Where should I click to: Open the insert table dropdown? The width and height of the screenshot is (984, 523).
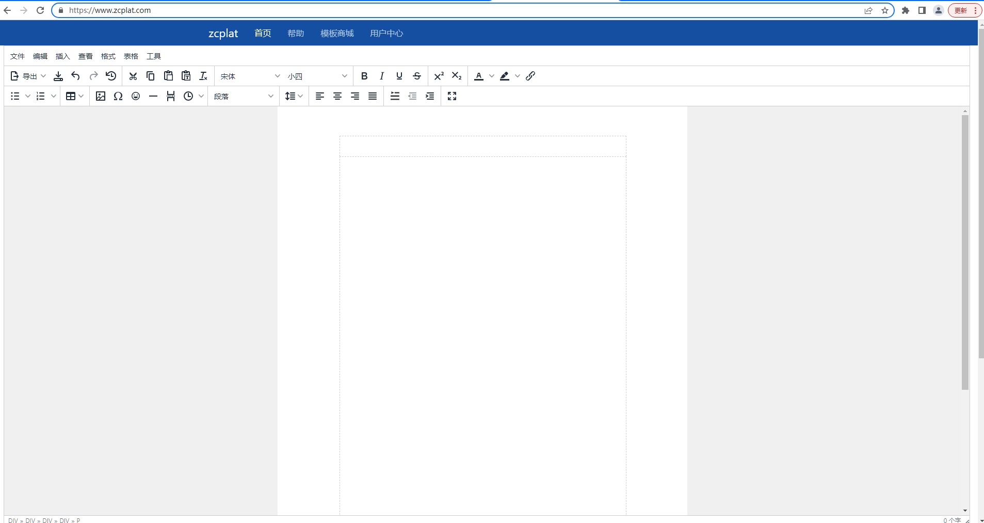[x=75, y=96]
